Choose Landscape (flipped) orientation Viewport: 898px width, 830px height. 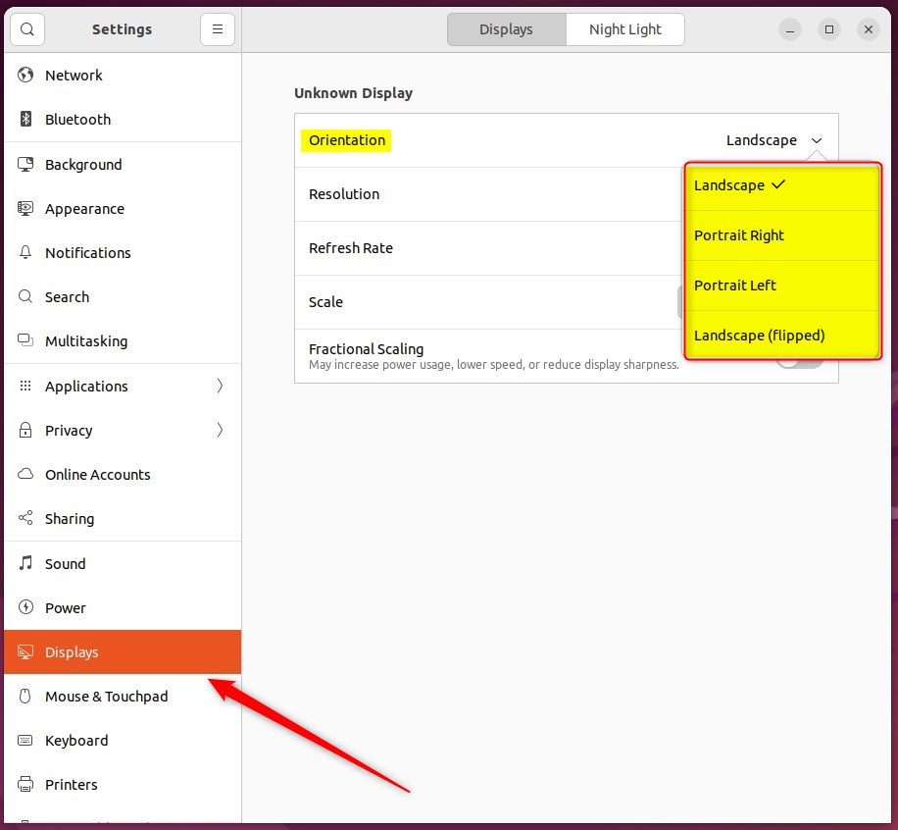click(x=782, y=335)
